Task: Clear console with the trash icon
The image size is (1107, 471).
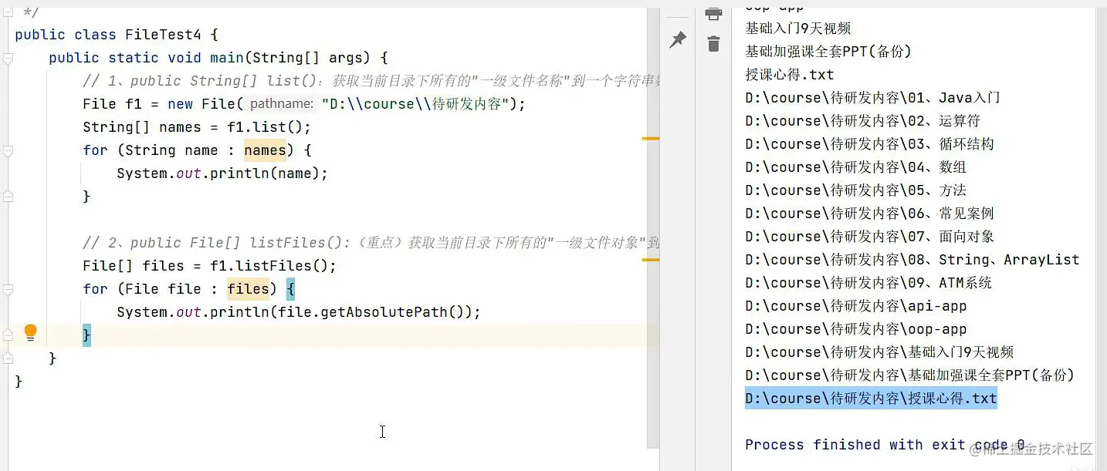Action: coord(713,44)
